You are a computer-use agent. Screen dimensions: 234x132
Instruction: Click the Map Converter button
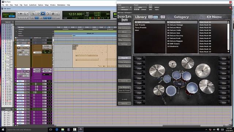click(124, 40)
